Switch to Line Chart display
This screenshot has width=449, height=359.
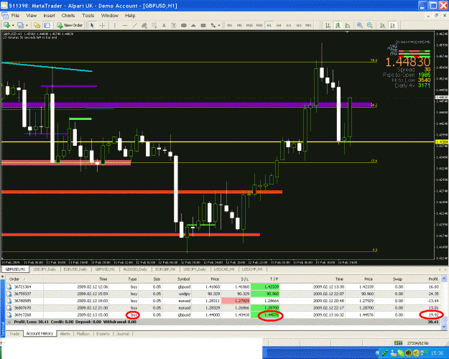tap(348, 25)
